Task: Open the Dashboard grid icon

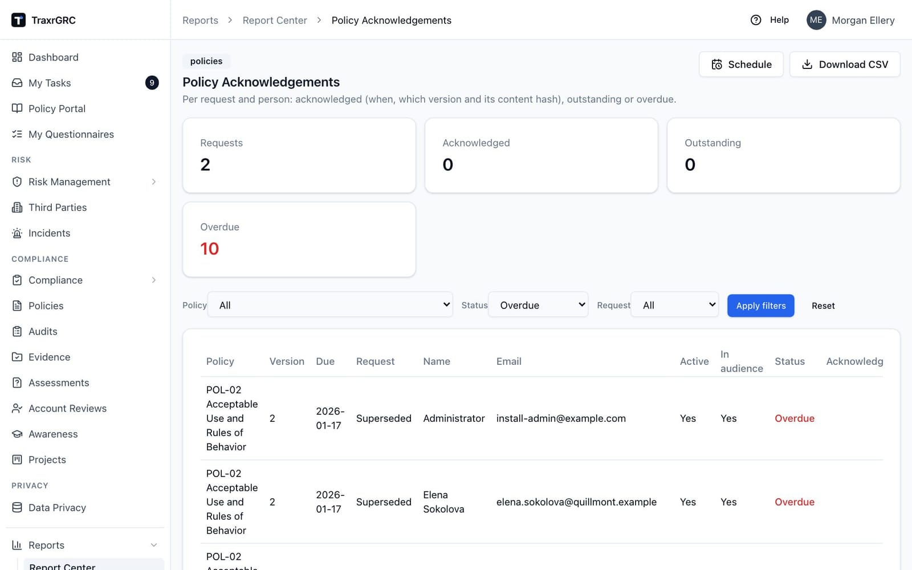Action: coord(17,57)
